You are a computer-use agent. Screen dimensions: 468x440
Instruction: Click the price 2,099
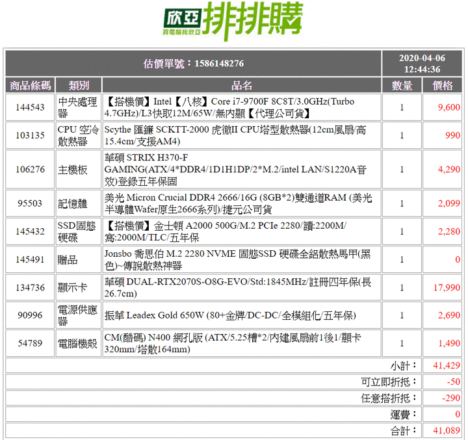448,203
